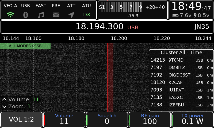The image size is (214, 128).
Task: Toggle the ATU tuner indicator
Action: point(86,6)
